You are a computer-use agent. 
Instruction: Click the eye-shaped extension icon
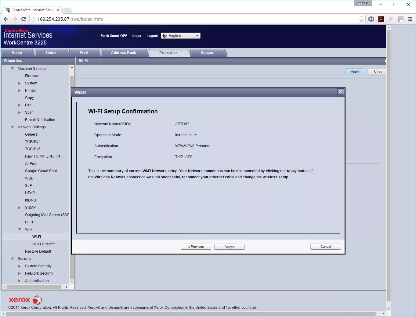371,19
